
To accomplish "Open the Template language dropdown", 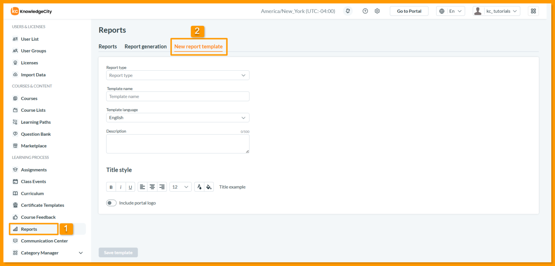I will click(178, 118).
